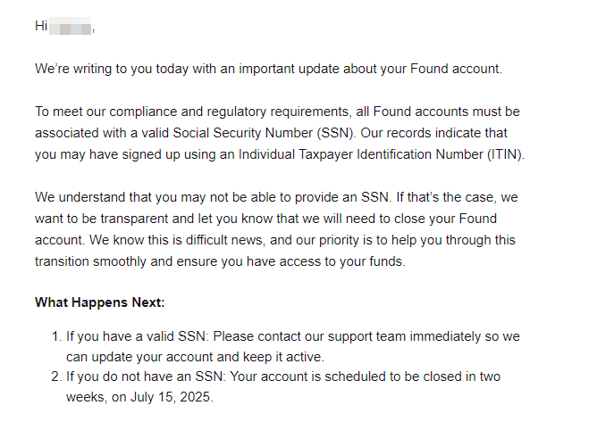Click "Found account" in the opening sentence
The height and width of the screenshot is (422, 614).
pyautogui.click(x=455, y=69)
